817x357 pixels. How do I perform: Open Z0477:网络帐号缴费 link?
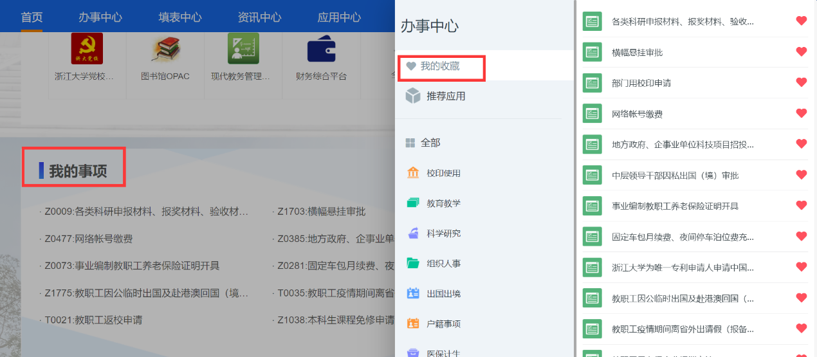pyautogui.click(x=89, y=239)
